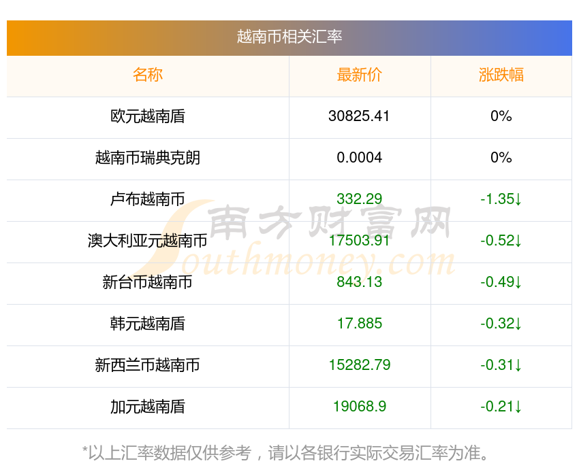The height and width of the screenshot is (474, 579).
Task: Click the 最新价 column header
Action: click(x=359, y=75)
